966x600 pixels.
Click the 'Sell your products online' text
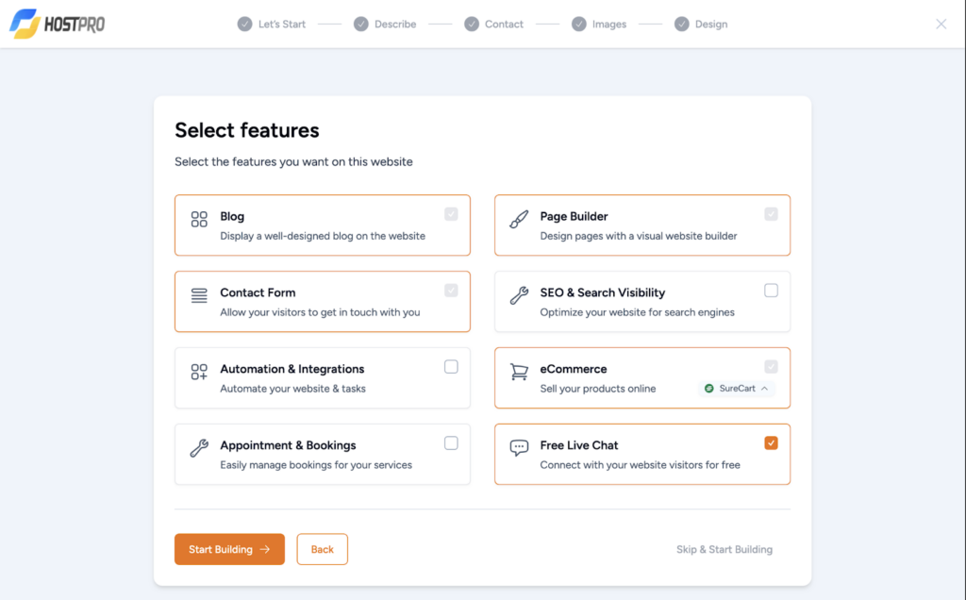pyautogui.click(x=597, y=389)
